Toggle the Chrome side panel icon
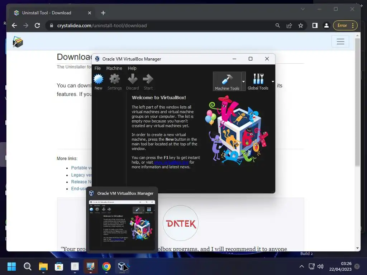 [x=315, y=25]
